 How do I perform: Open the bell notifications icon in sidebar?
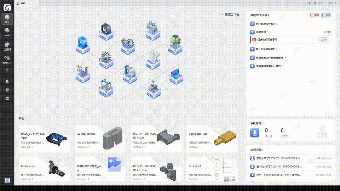(7, 81)
